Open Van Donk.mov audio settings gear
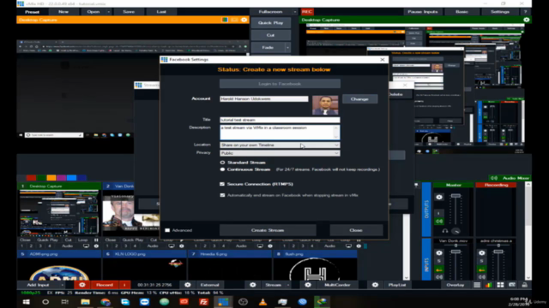 [439, 253]
